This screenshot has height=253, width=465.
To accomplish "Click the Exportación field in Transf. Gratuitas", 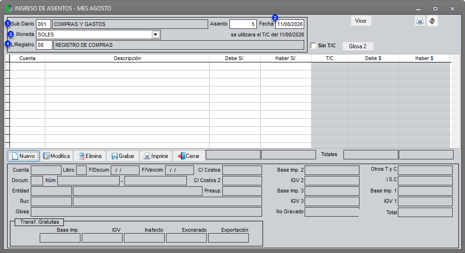I will click(228, 238).
